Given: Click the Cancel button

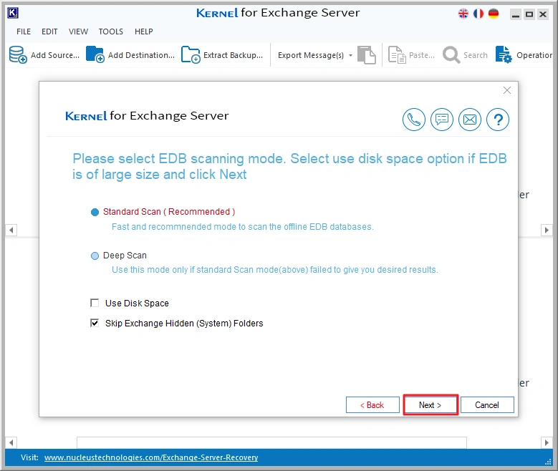Looking at the screenshot, I should [x=487, y=405].
